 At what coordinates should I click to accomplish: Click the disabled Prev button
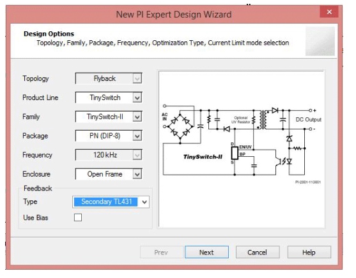pyautogui.click(x=161, y=252)
